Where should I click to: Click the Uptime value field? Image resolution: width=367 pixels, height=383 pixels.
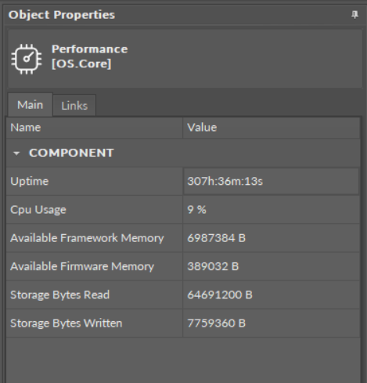(x=272, y=181)
